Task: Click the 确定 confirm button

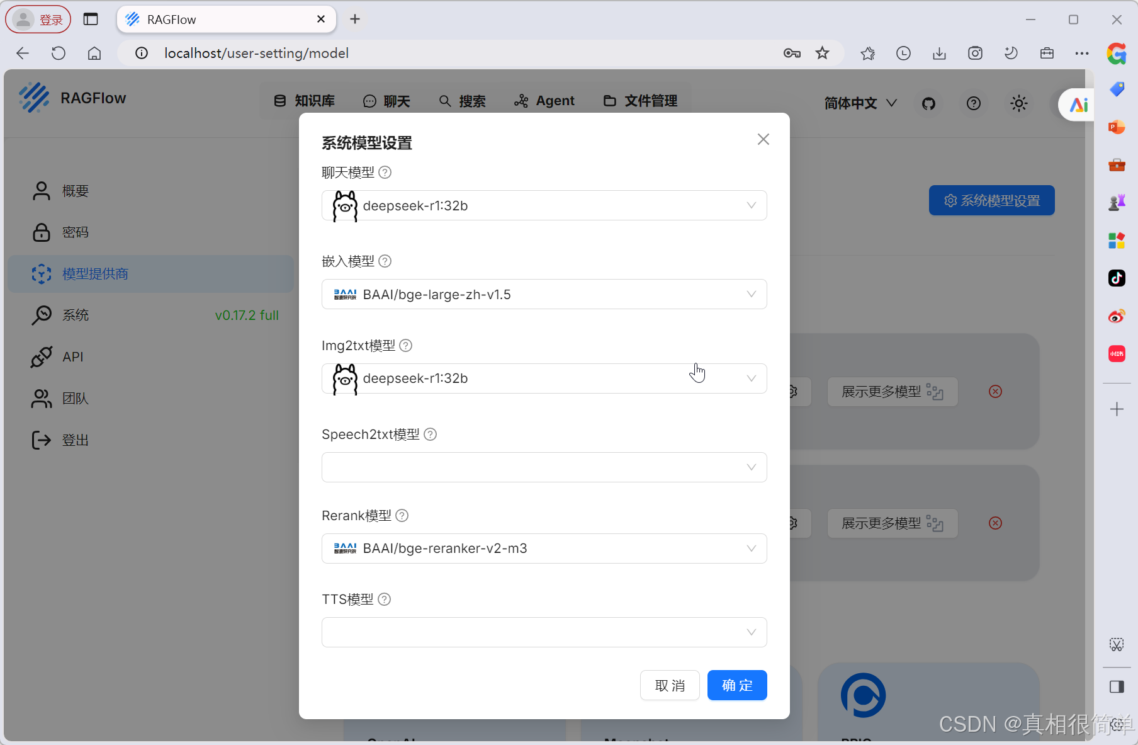Action: point(737,685)
